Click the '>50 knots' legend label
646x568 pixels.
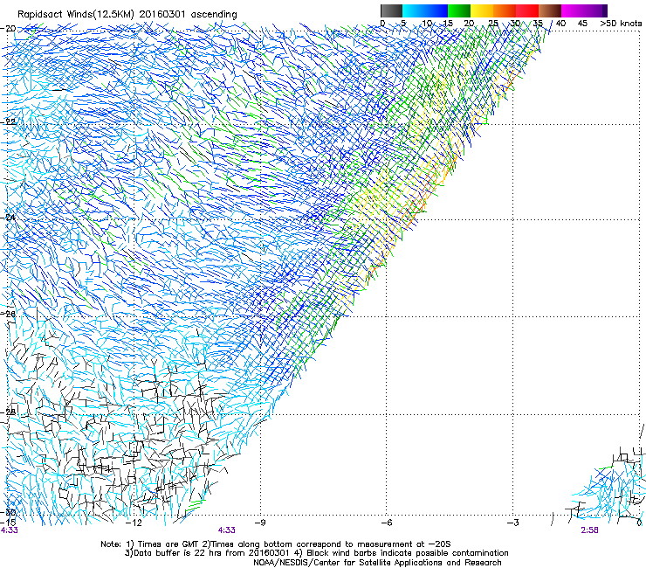point(621,23)
